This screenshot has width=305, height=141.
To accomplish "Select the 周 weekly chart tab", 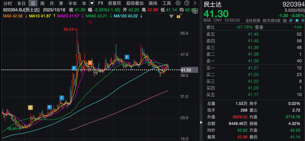I will pos(42,3).
